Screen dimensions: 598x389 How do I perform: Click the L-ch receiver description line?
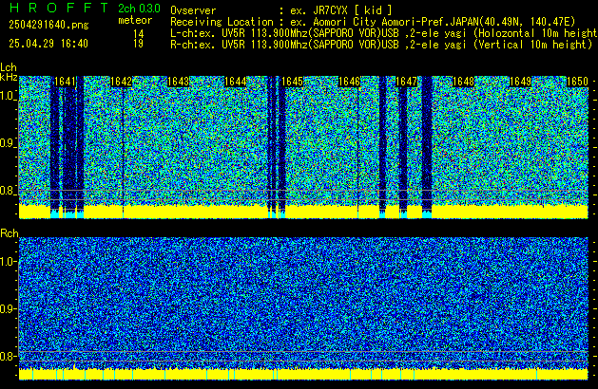pos(384,33)
